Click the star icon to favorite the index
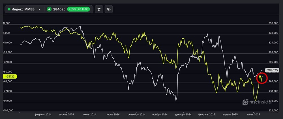 click(x=99, y=9)
